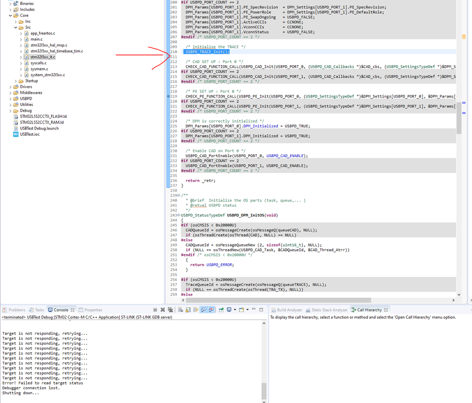Toggle show console when standard out changes
This screenshot has width=472, height=403.
click(x=204, y=310)
